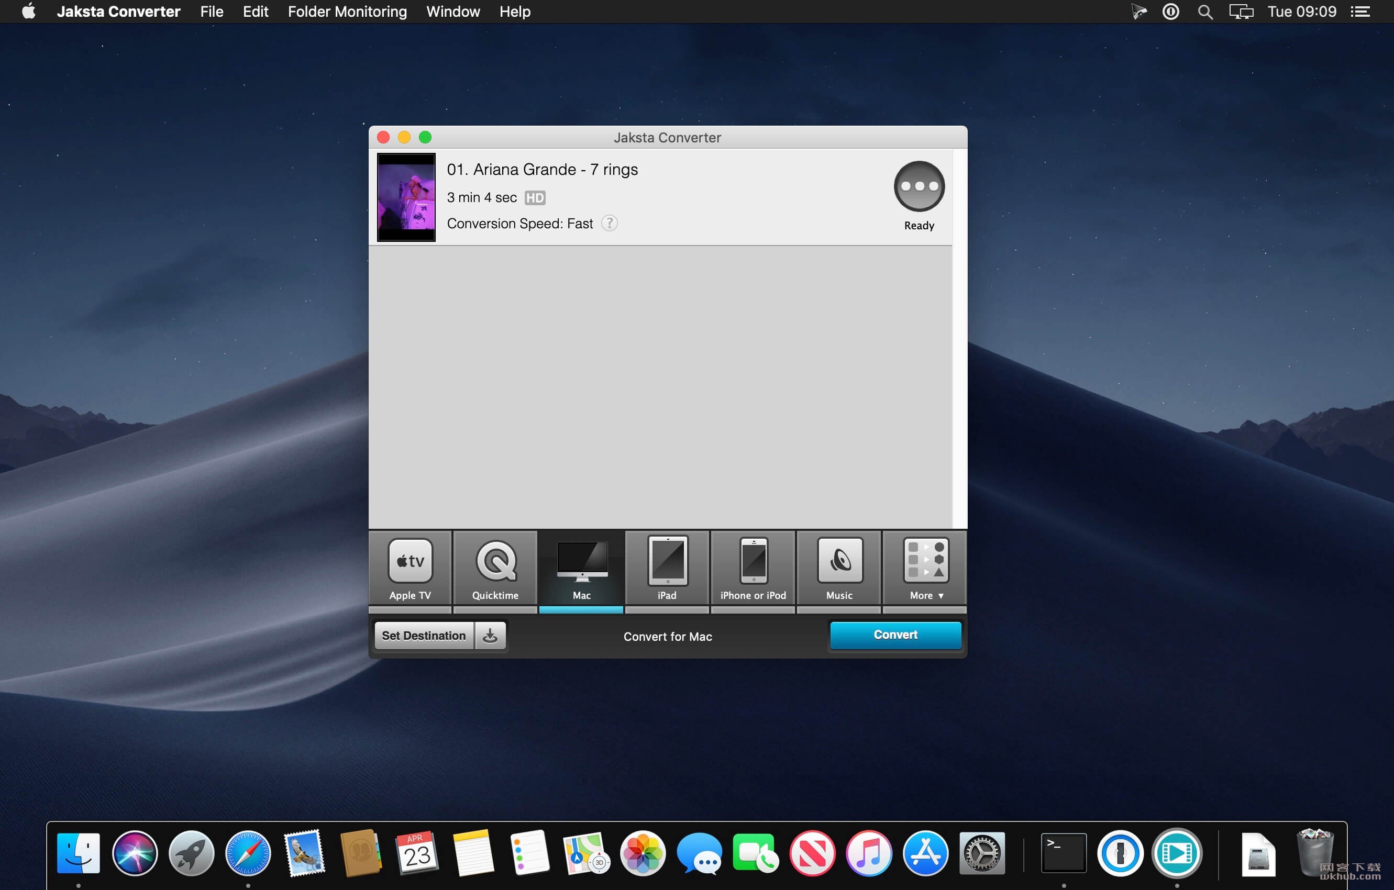This screenshot has width=1394, height=890.
Task: Click the file list vertical scrollbar
Action: point(959,339)
